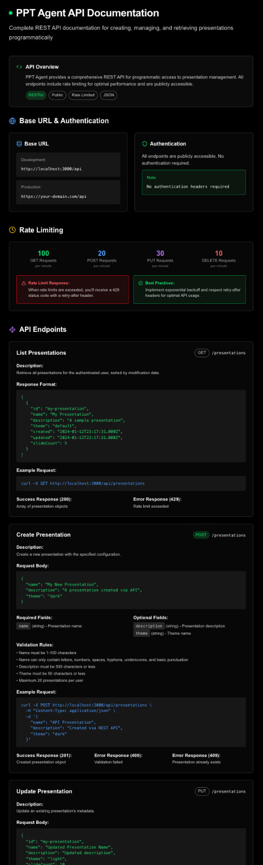
Task: Click the warning triangle in Rate Limit Response
Action: tap(24, 283)
